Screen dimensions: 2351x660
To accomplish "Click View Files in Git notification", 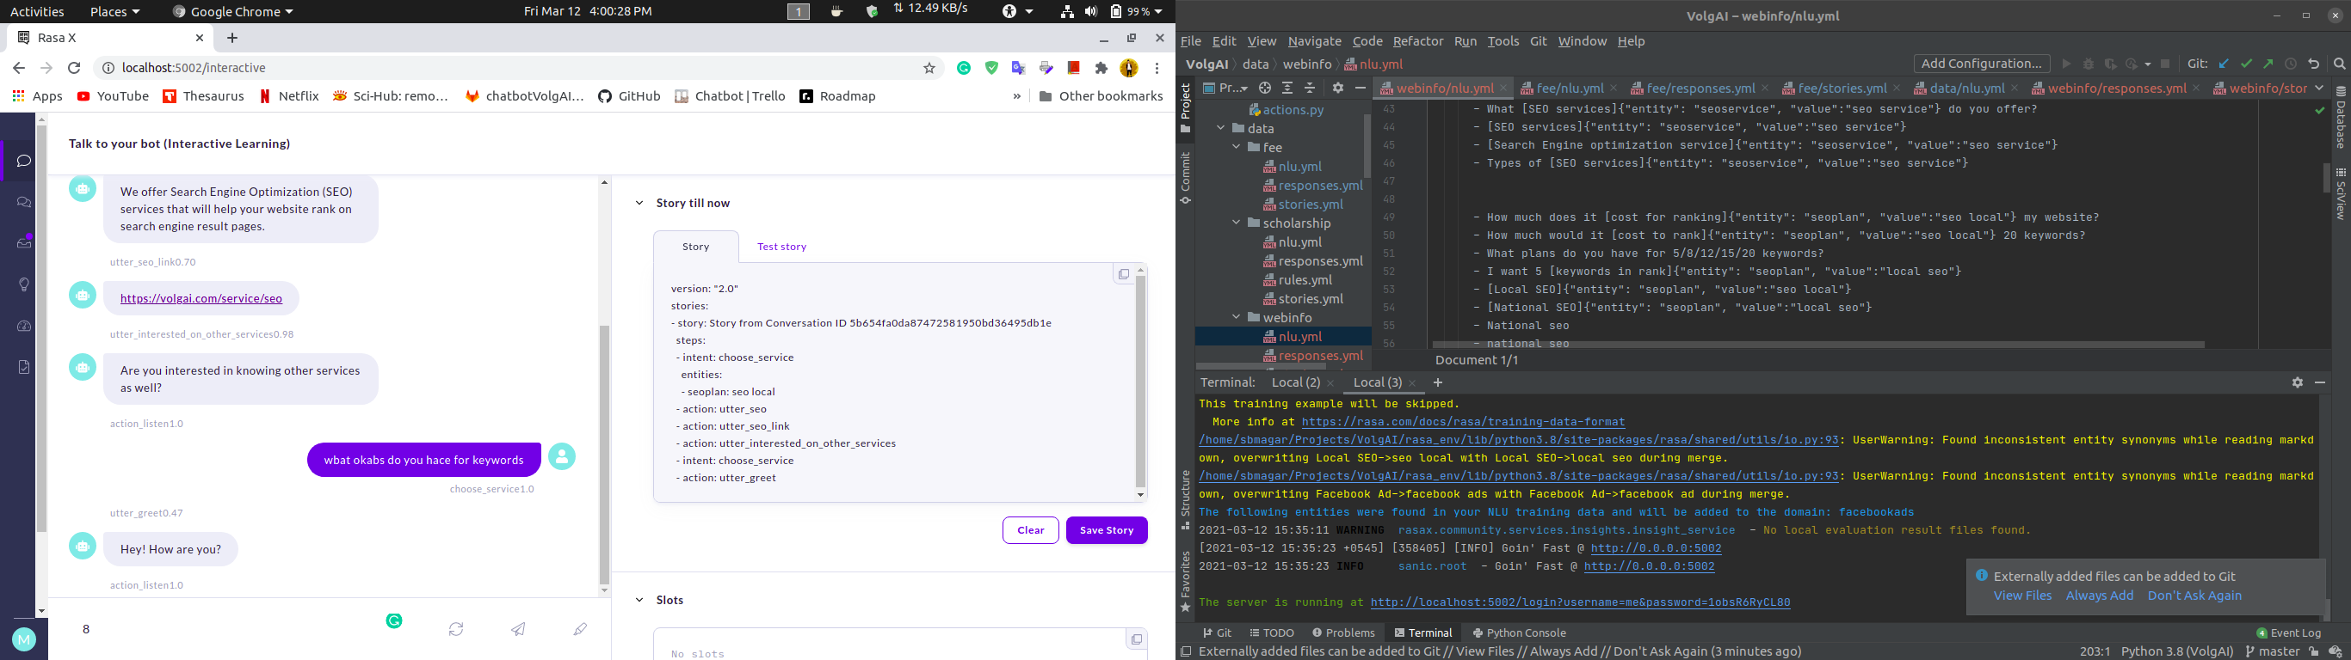I will pyautogui.click(x=2021, y=596).
